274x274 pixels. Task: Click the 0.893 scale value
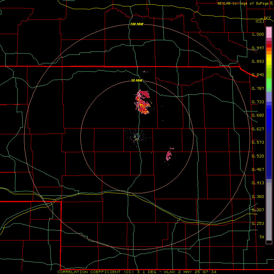coord(258,61)
